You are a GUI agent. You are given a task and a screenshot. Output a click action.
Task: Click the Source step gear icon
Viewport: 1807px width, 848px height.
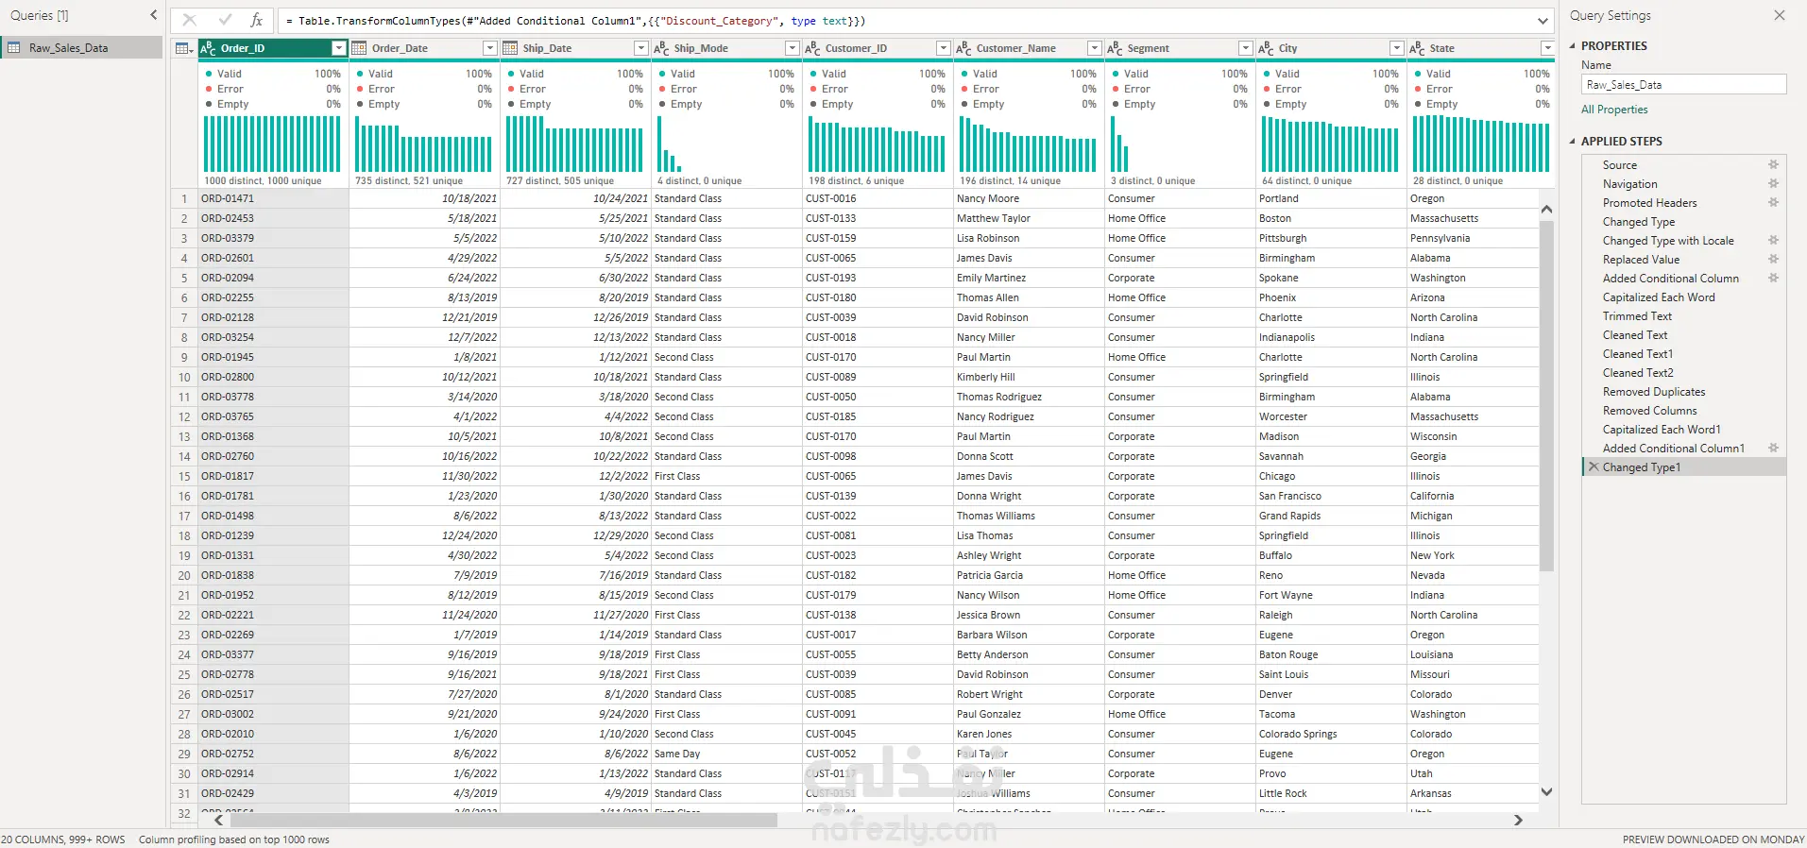(x=1773, y=164)
